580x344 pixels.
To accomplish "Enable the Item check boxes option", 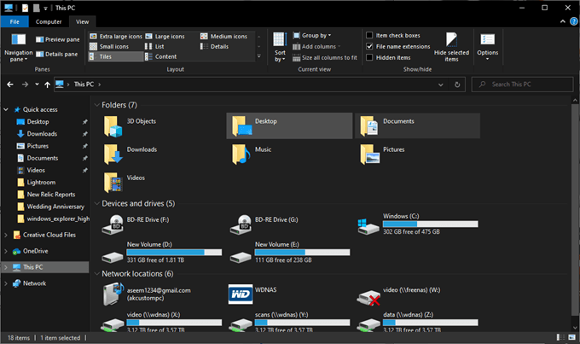I will pos(369,36).
